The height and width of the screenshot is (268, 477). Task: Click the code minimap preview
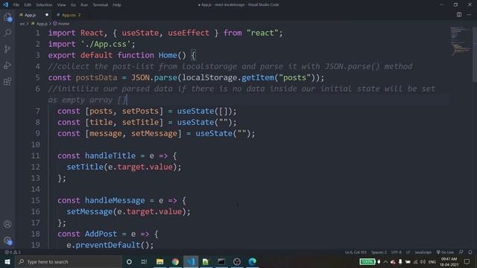click(x=460, y=41)
